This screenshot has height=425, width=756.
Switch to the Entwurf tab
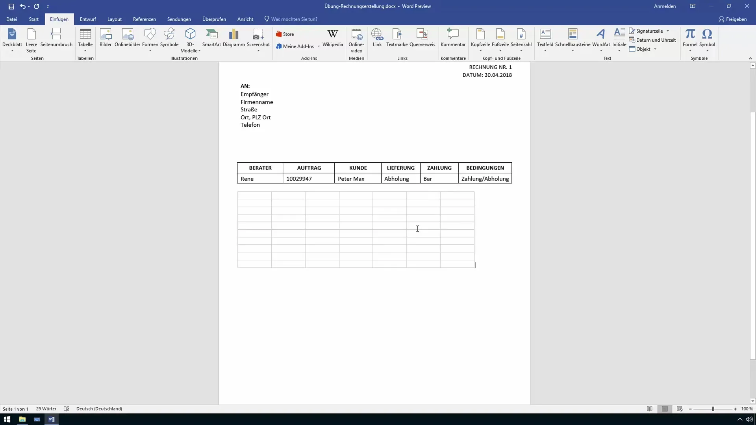tap(88, 19)
